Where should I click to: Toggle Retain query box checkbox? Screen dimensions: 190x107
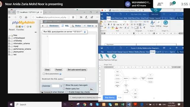pyautogui.click(x=64, y=89)
